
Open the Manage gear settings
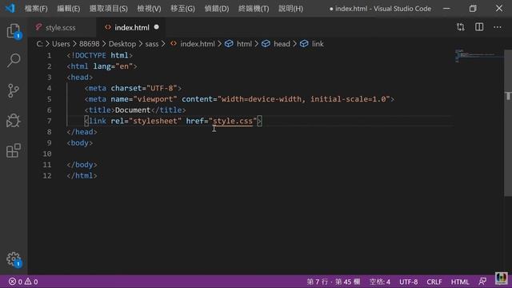[14, 259]
